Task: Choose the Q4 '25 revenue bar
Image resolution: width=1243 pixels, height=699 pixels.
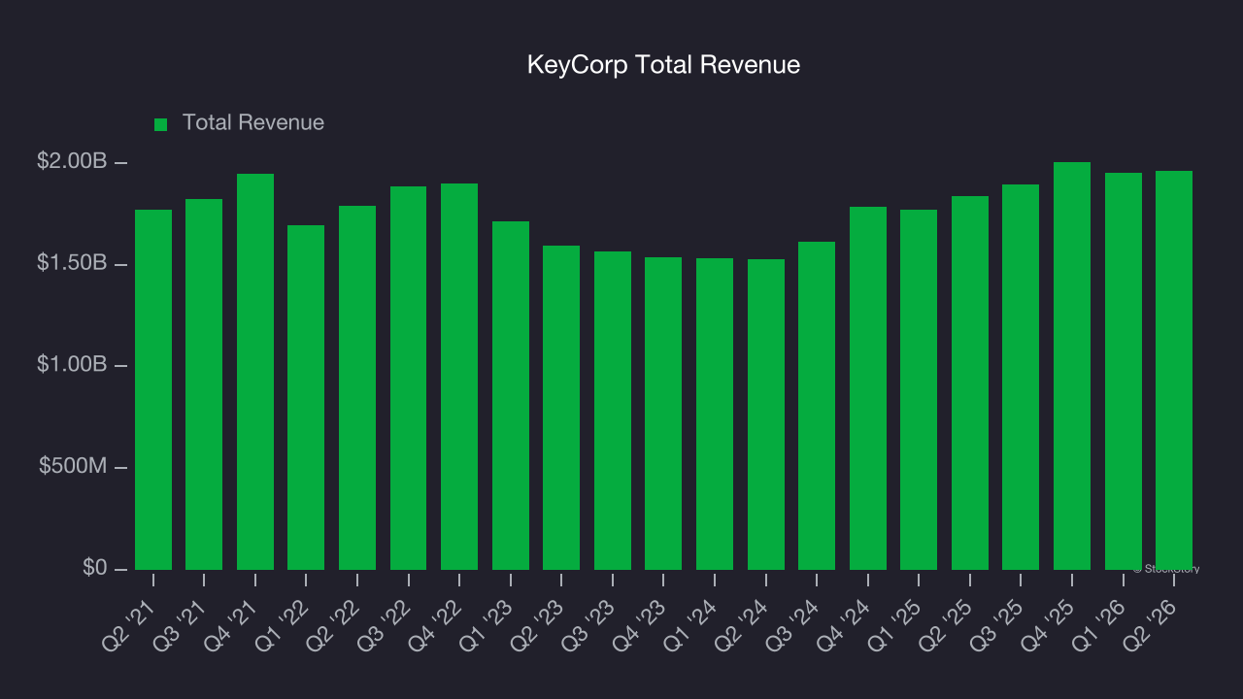Action: pos(1072,366)
